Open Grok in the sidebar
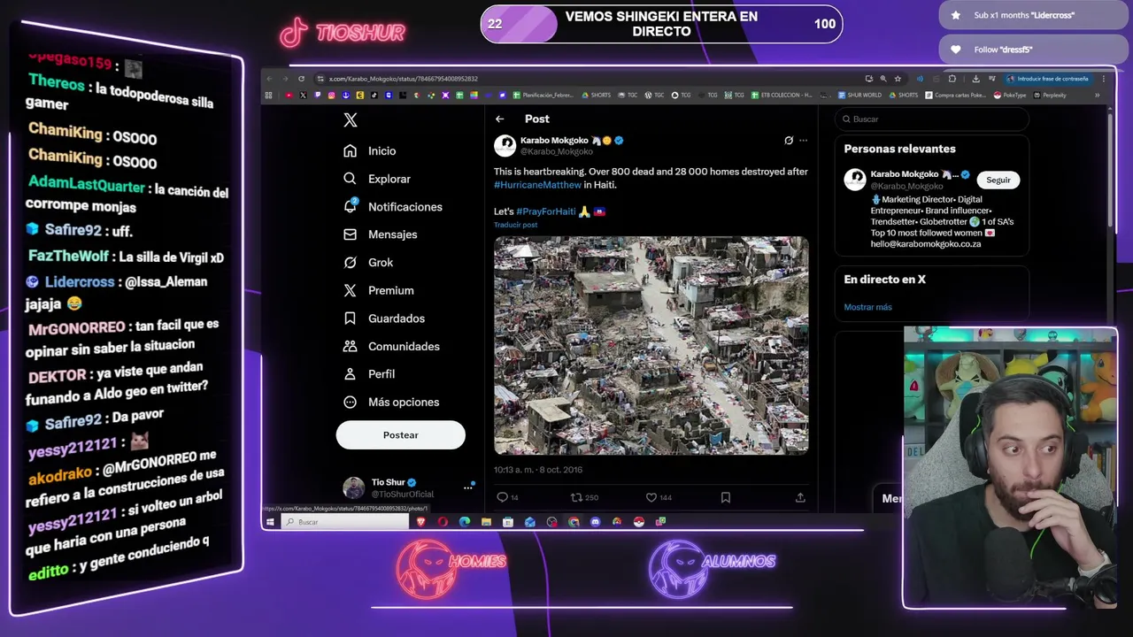The height and width of the screenshot is (637, 1133). [368, 263]
